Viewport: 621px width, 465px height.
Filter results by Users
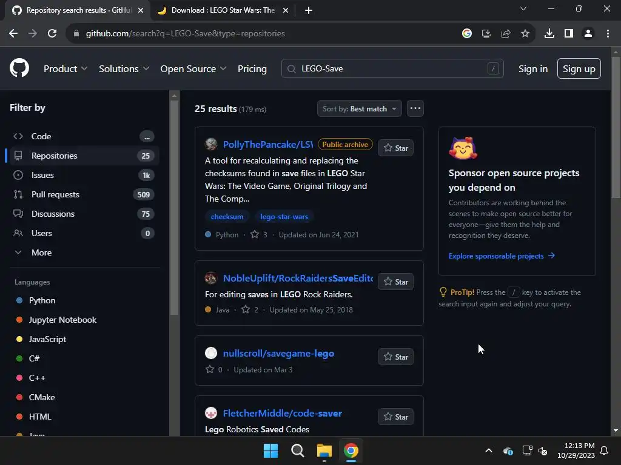click(x=83, y=233)
